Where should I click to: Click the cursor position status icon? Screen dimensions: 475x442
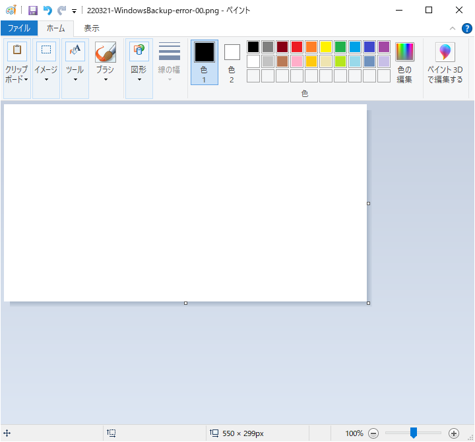7,433
